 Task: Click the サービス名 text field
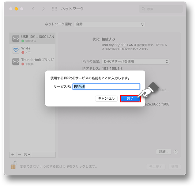tap(106, 87)
